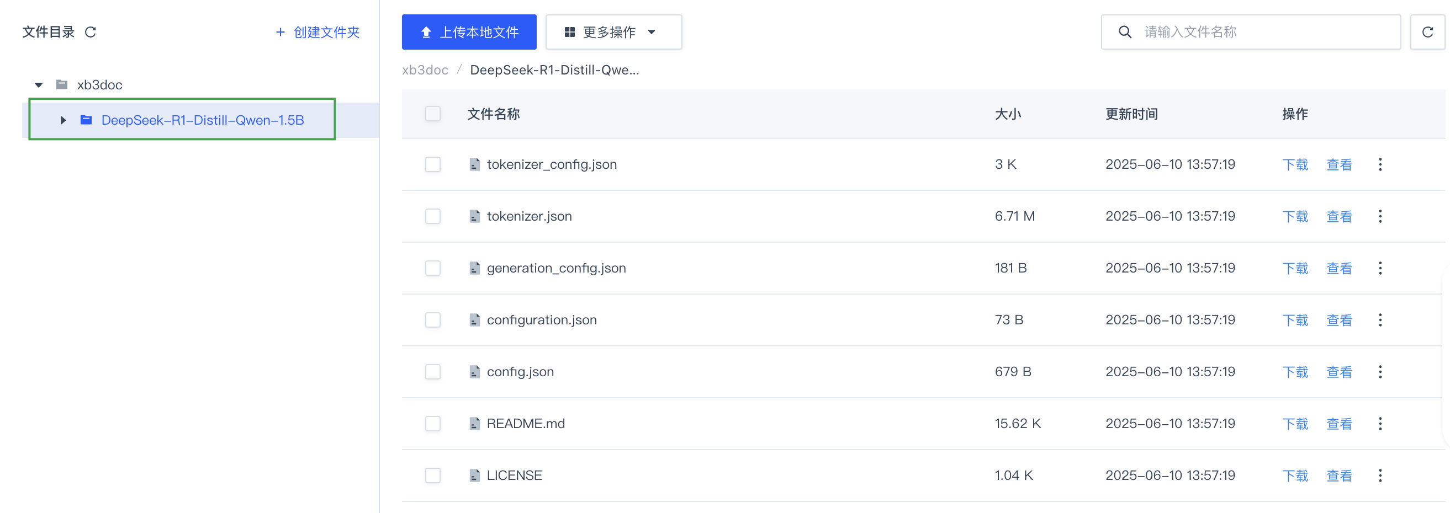
Task: Click xb3doc in the breadcrumb
Action: [425, 70]
